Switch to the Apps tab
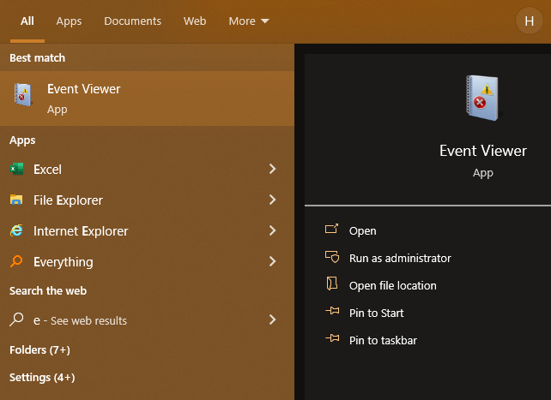 69,21
